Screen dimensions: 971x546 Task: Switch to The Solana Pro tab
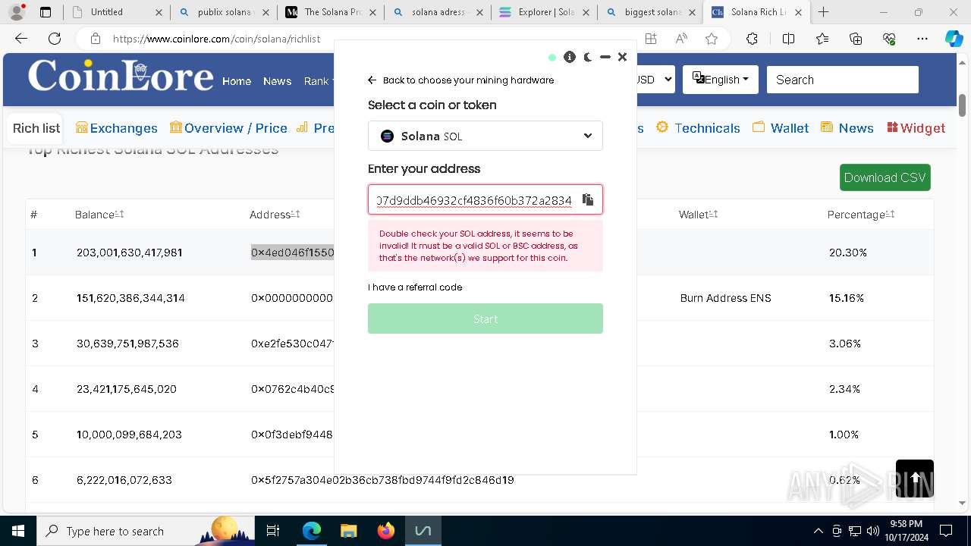pos(330,12)
